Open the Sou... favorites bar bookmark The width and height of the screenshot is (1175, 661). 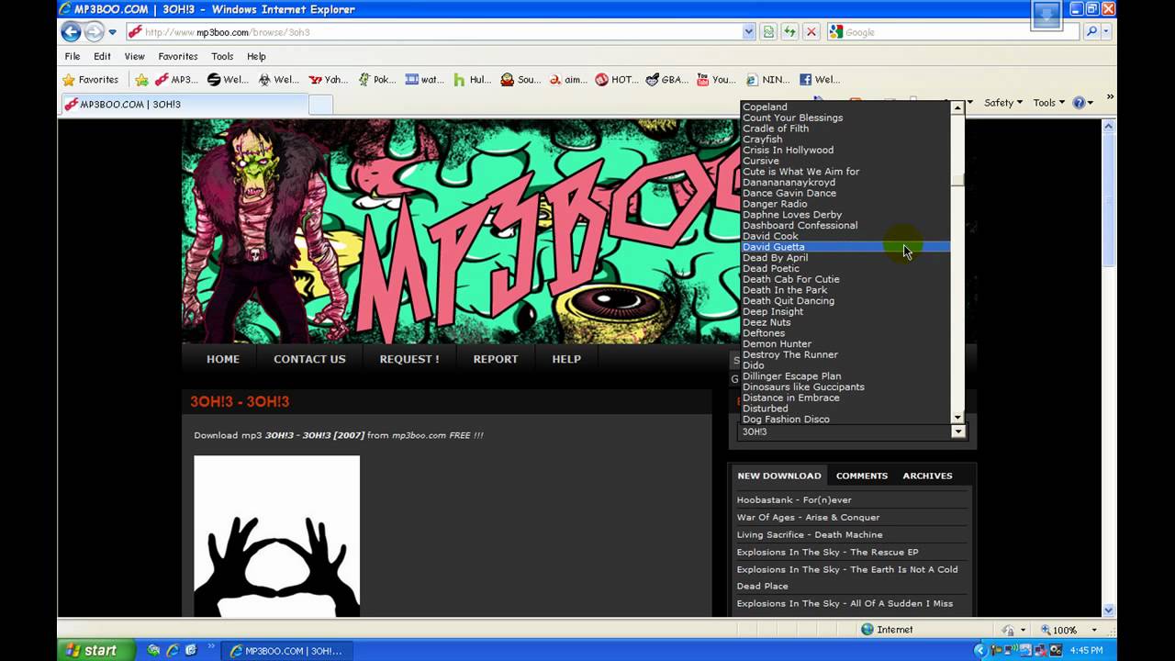tap(520, 80)
